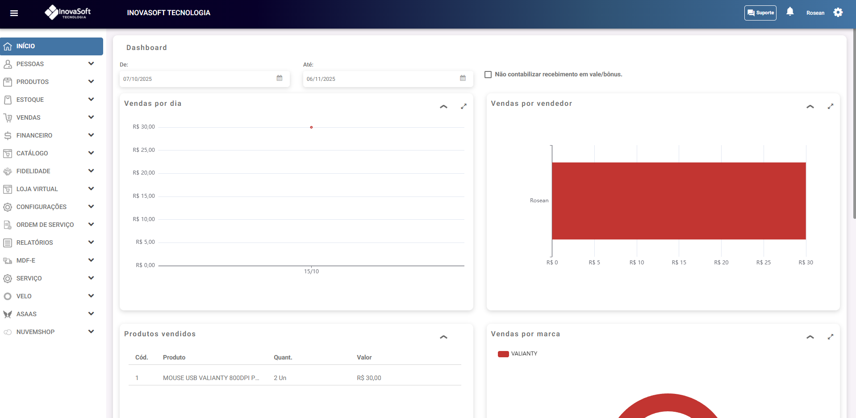Open the 'Até' date calendar picker
The image size is (856, 418).
(x=463, y=79)
